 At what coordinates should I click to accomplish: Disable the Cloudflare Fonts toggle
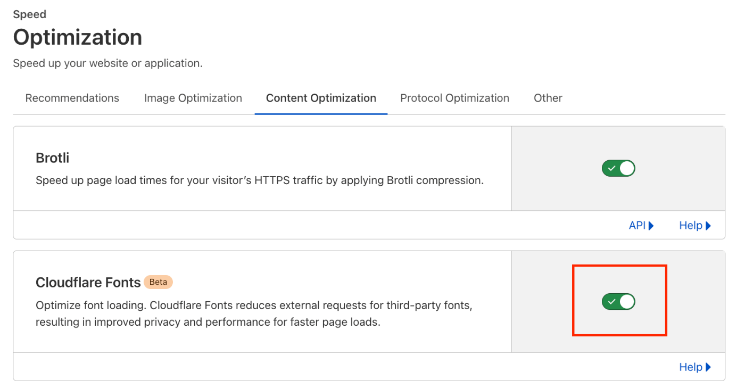click(618, 302)
